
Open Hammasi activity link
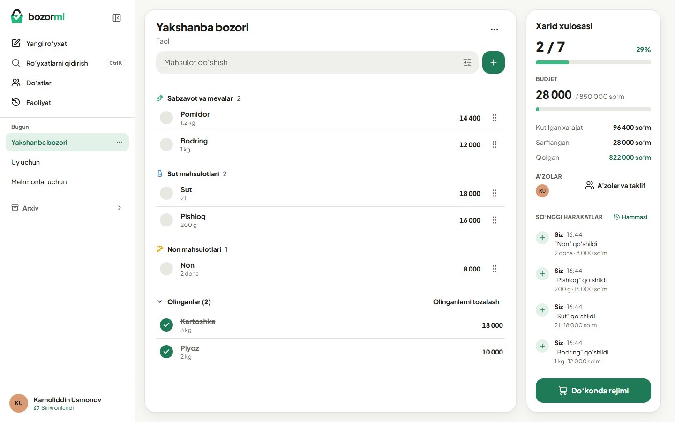(630, 217)
